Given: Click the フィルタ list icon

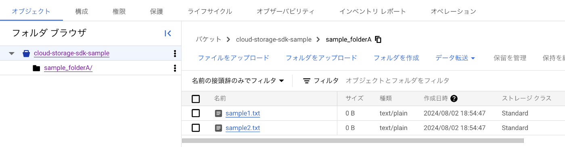Looking at the screenshot, I should click(307, 81).
